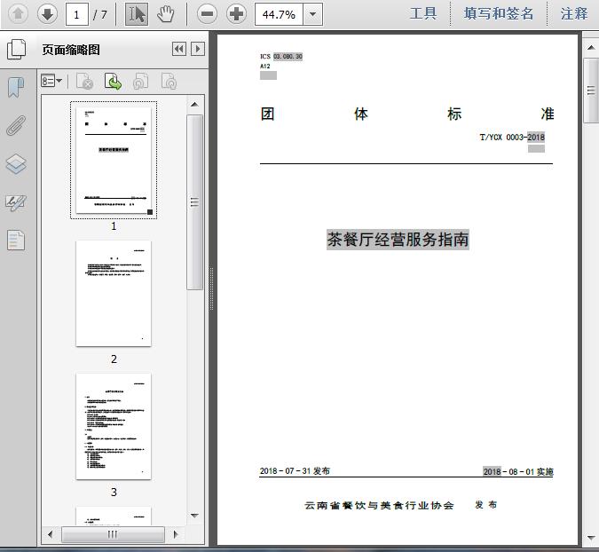Click document scrollbar up arrow
The width and height of the screenshot is (599, 552).
pos(591,48)
